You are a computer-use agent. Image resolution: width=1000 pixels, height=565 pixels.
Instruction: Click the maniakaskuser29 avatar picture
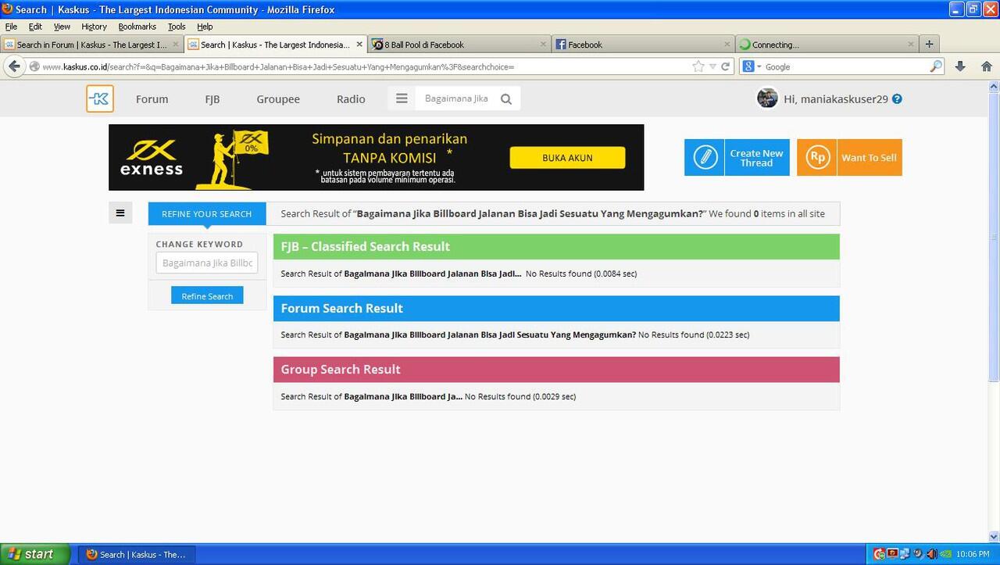[x=767, y=98]
